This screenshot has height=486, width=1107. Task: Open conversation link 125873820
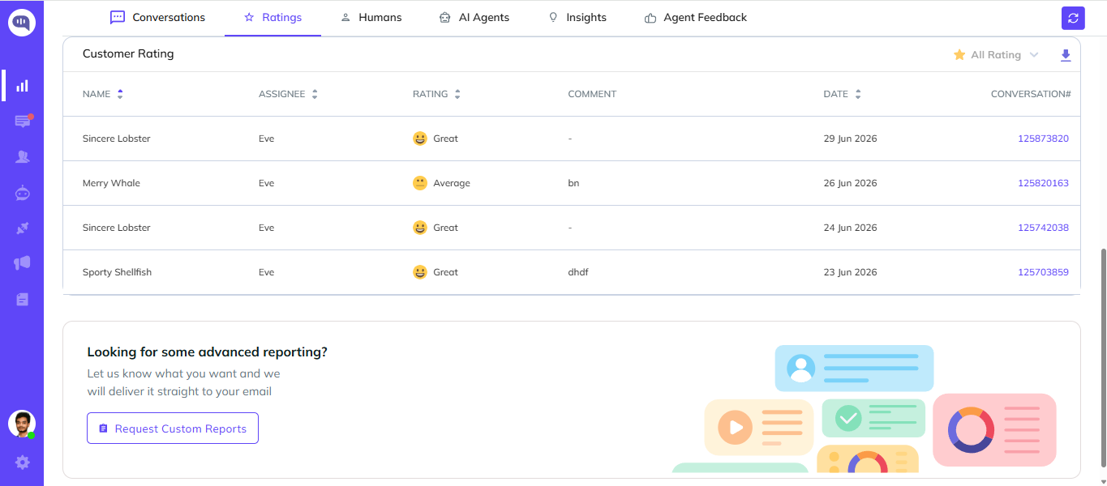tap(1043, 139)
